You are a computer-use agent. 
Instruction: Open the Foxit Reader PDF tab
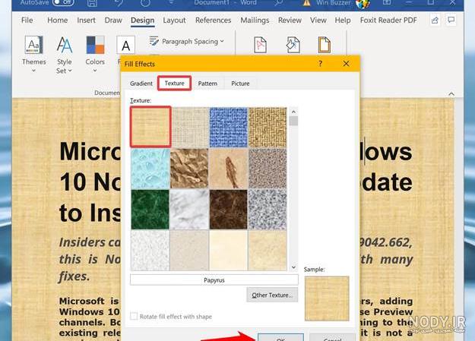coord(388,20)
